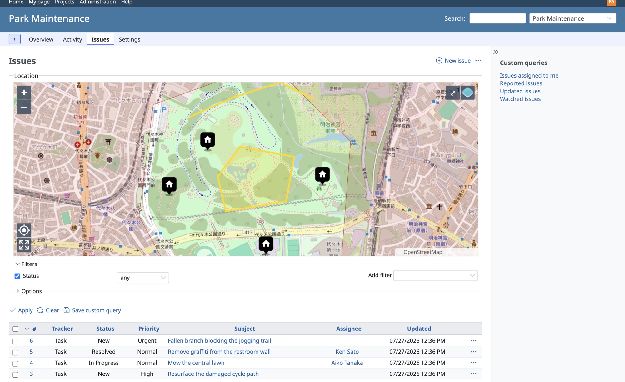625x382 pixels.
Task: Zoom out on the location map
Action: (x=24, y=108)
